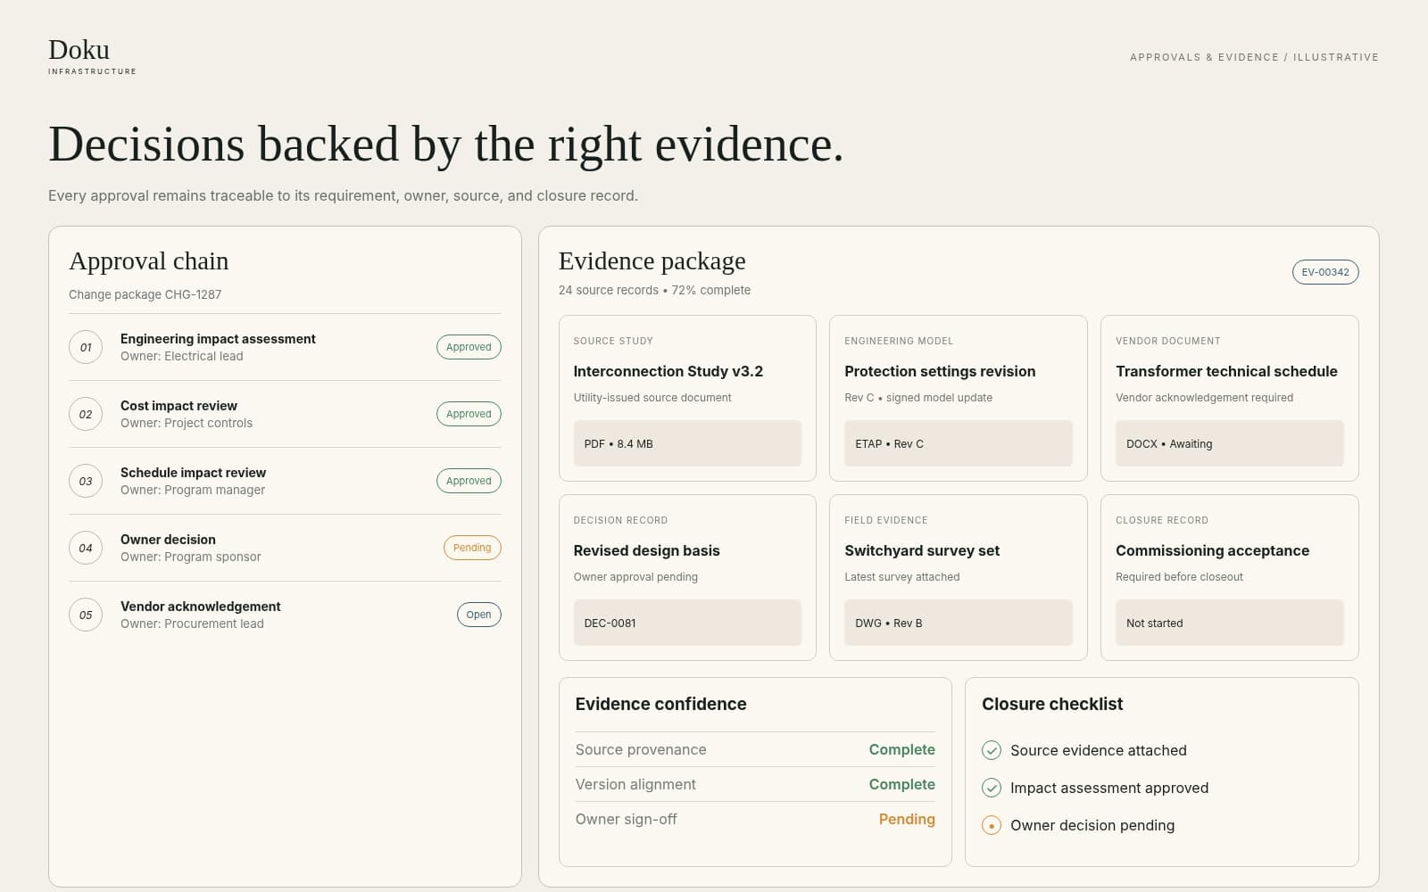Click the Pending badge on Owner decision
The height and width of the screenshot is (892, 1428).
[x=472, y=548]
